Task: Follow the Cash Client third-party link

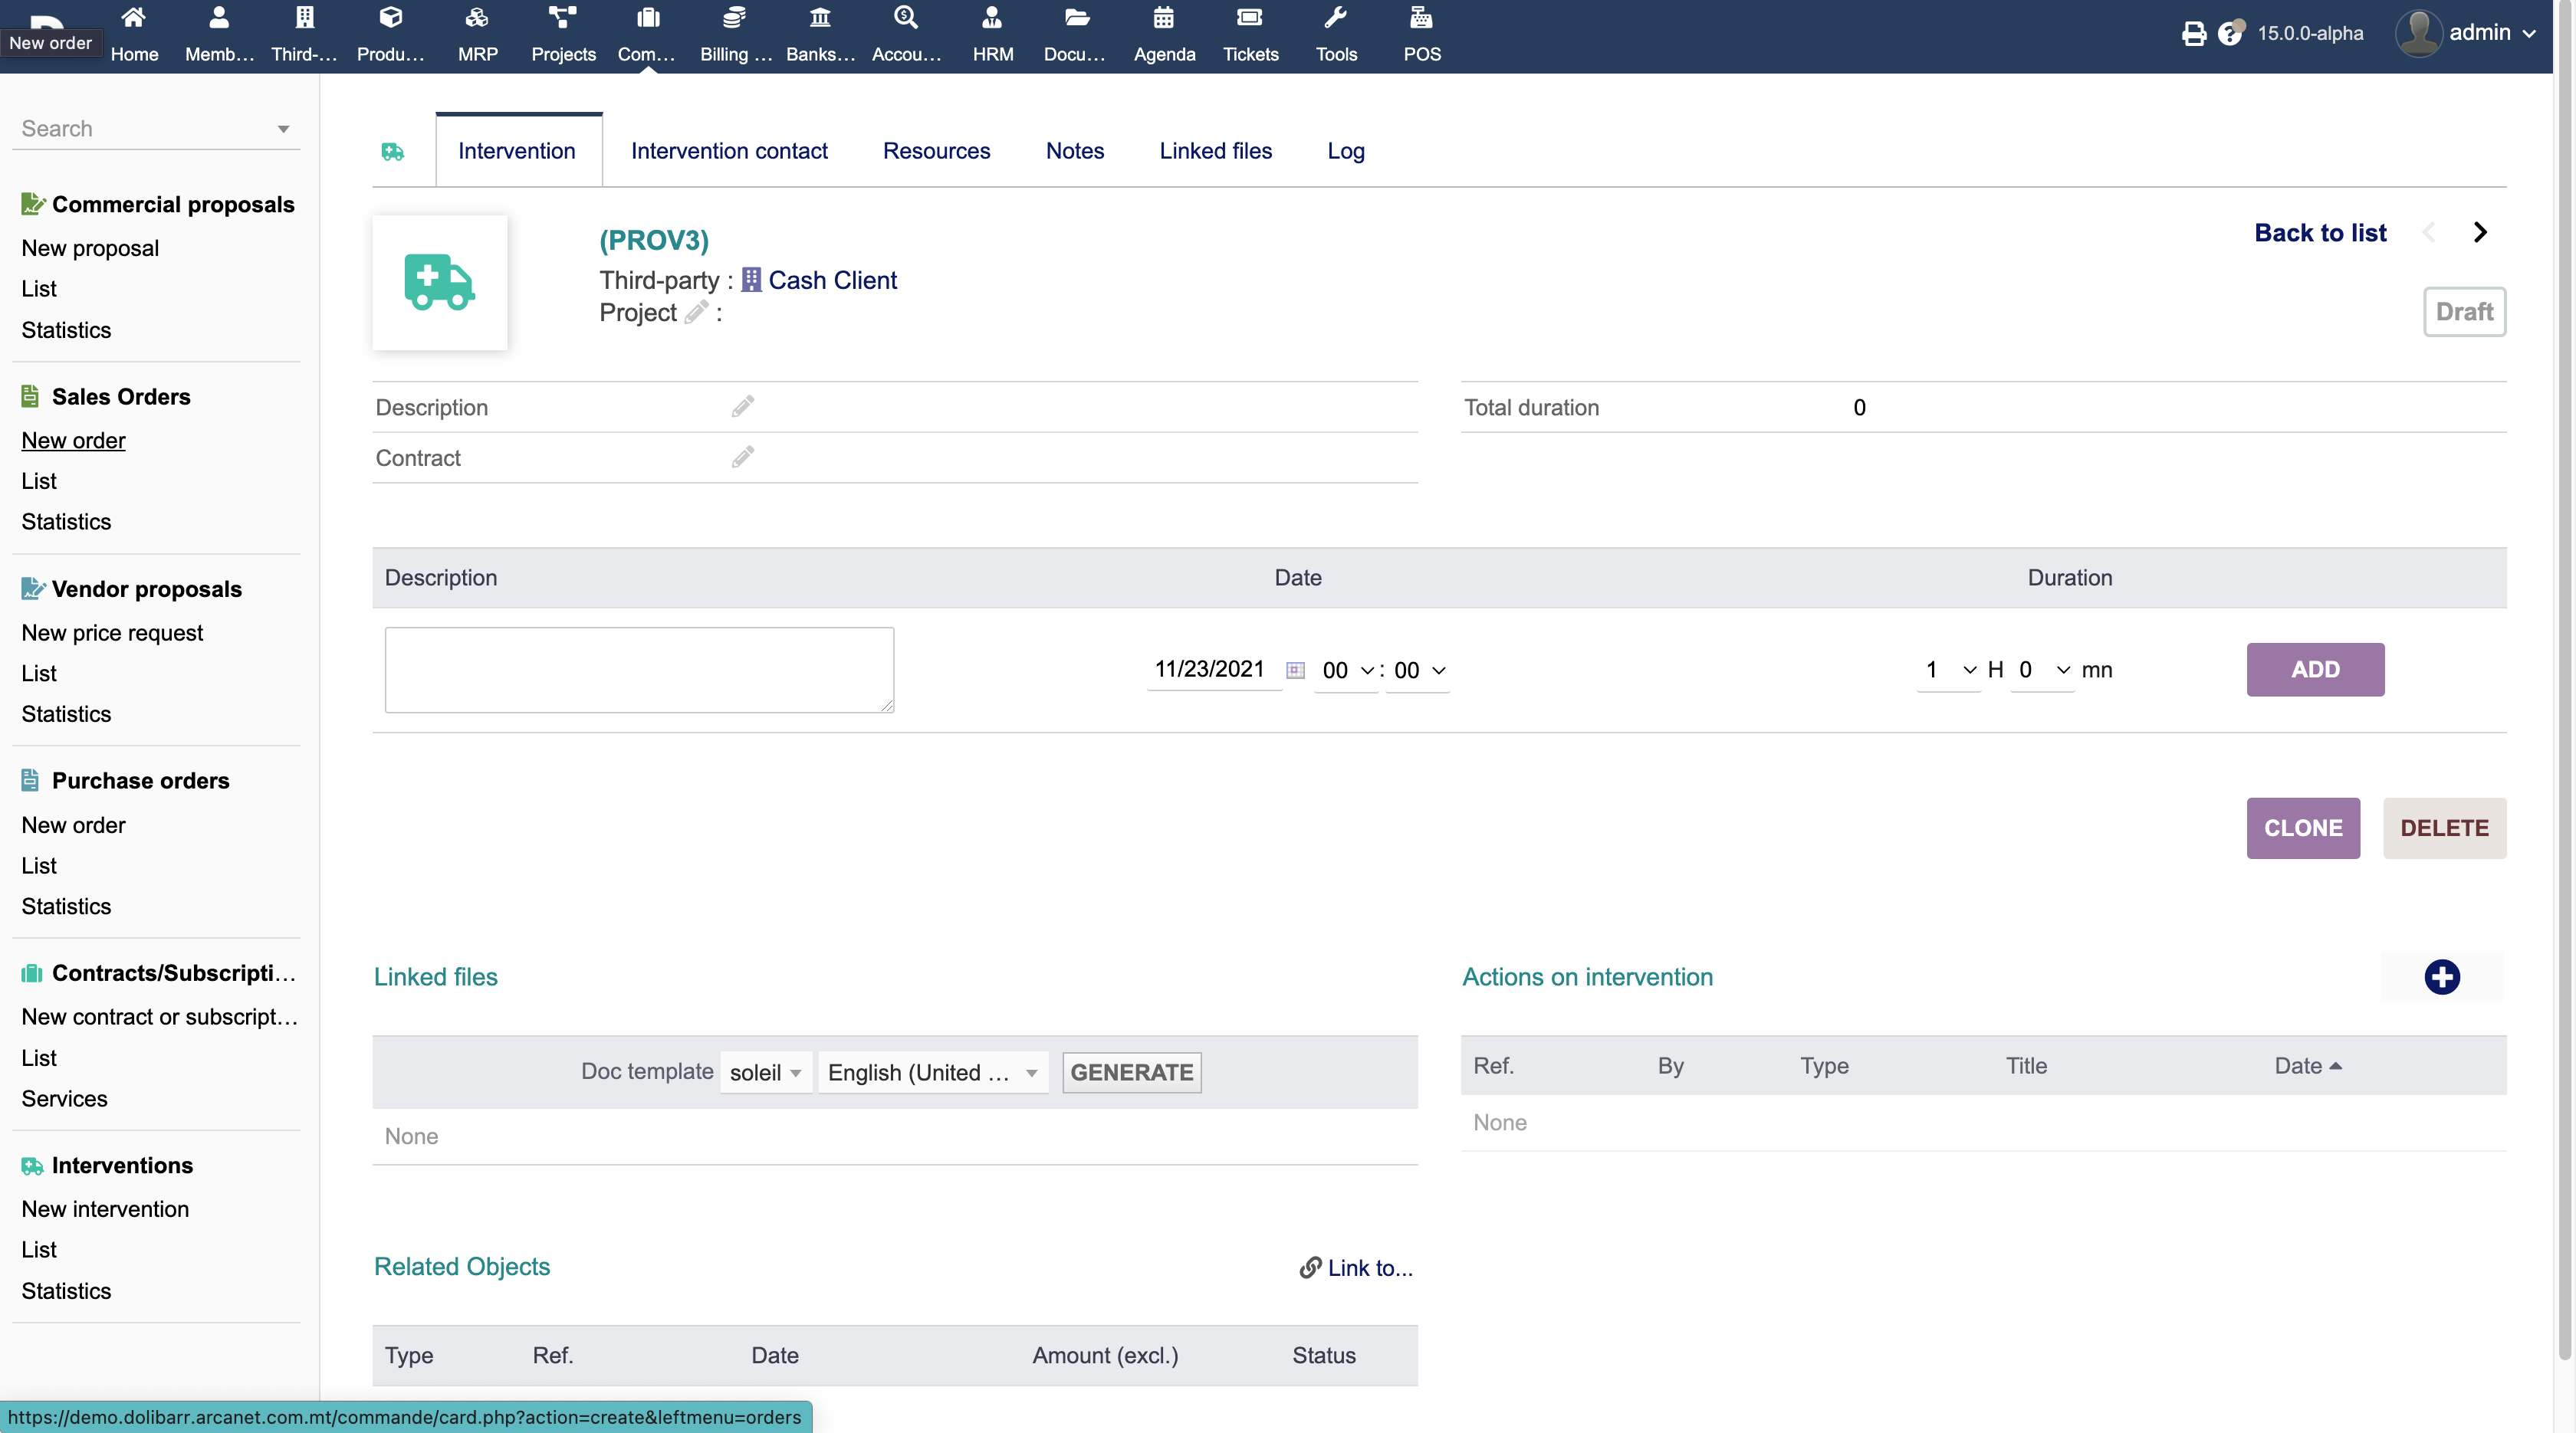Action: click(832, 280)
